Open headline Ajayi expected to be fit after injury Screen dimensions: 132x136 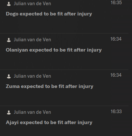(49, 123)
